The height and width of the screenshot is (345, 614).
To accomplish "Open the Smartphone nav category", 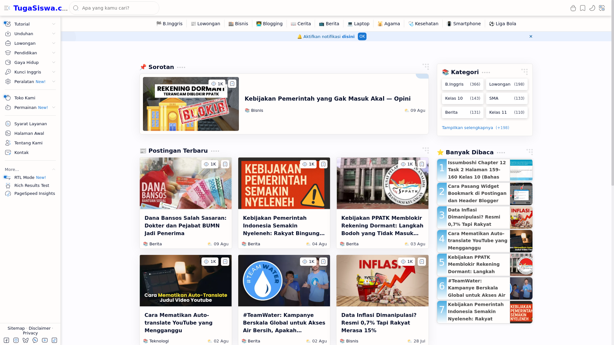I will (464, 24).
